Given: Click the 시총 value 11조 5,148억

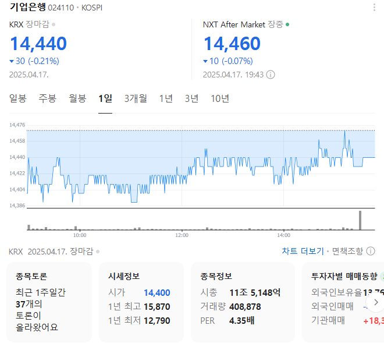Looking at the screenshot, I should click(255, 293).
